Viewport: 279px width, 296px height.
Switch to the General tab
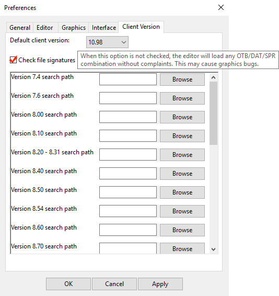coord(20,28)
